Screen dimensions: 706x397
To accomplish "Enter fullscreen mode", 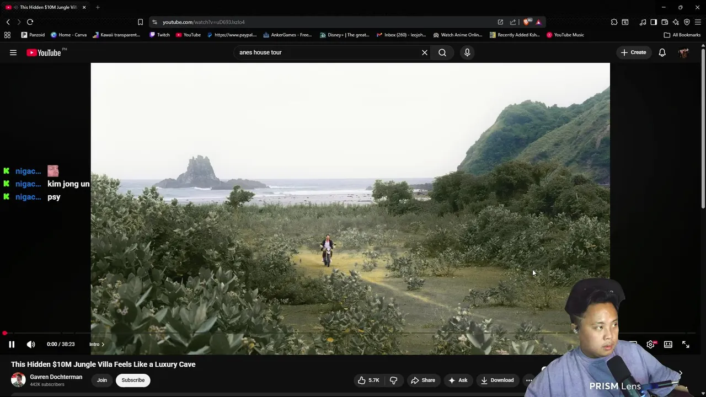I will (x=686, y=344).
